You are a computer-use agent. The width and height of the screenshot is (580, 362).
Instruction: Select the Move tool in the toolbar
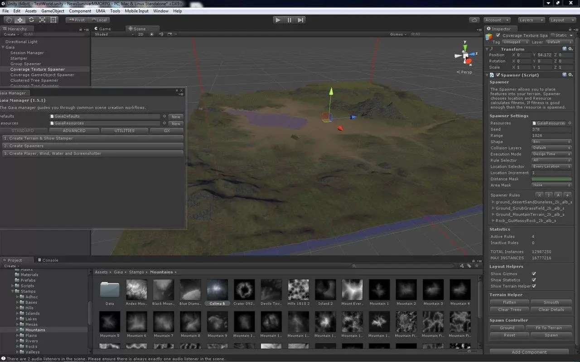(20, 20)
